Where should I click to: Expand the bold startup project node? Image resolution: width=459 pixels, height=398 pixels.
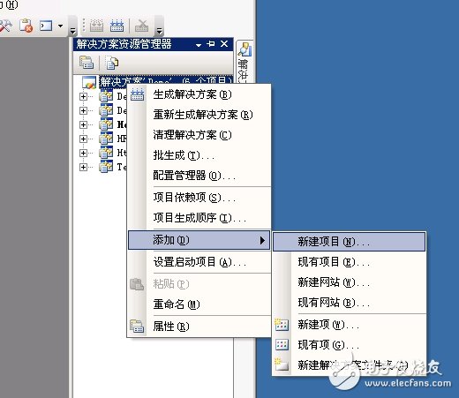83,124
